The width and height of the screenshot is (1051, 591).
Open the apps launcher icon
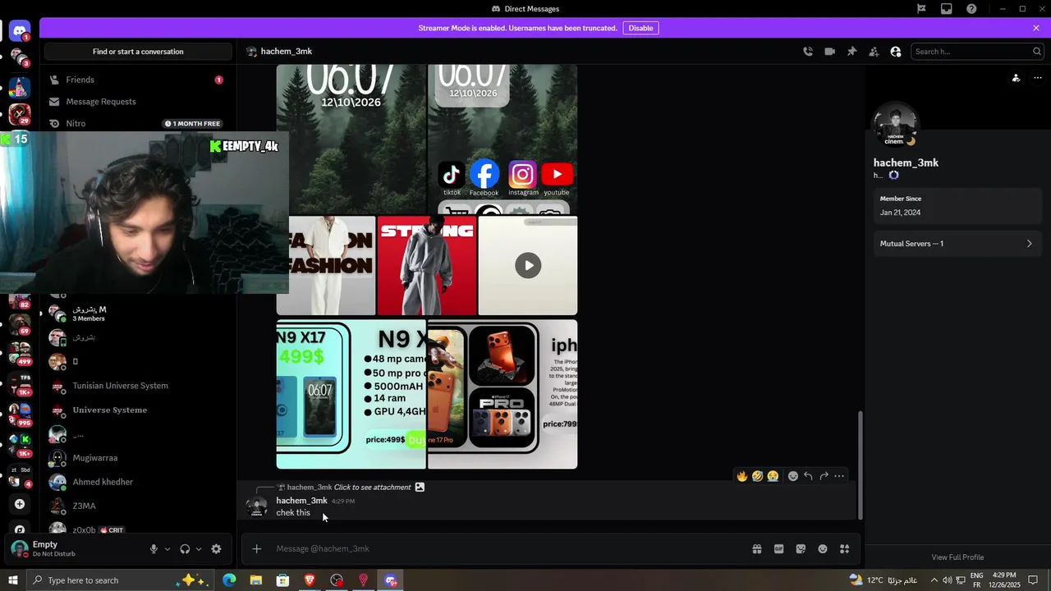click(x=844, y=549)
